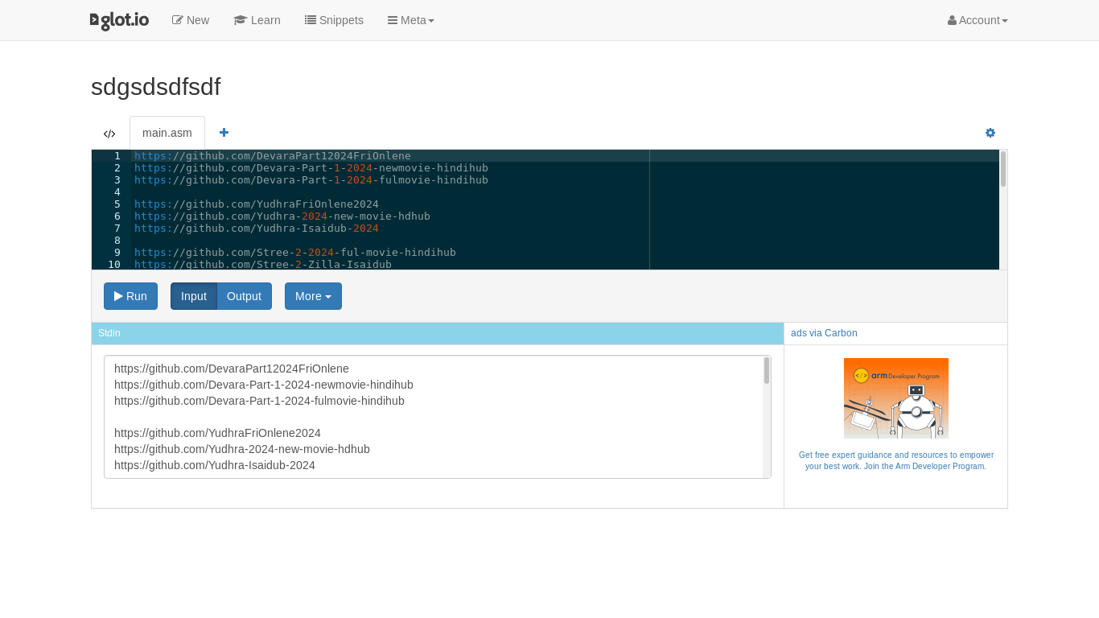Open the Arm Developer Program ad image
Viewport: 1099px width, 618px height.
pos(896,398)
